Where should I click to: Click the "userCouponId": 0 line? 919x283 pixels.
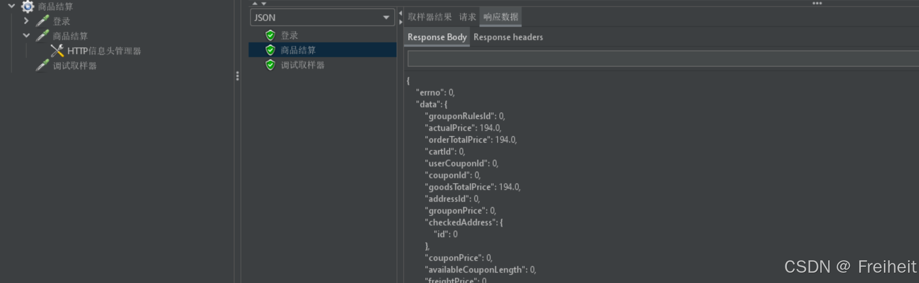[461, 163]
